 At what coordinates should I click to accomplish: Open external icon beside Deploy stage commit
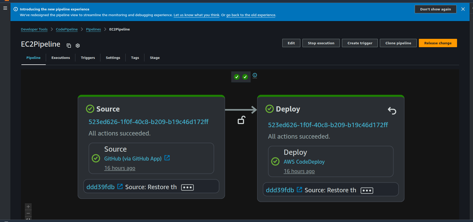tap(300, 190)
